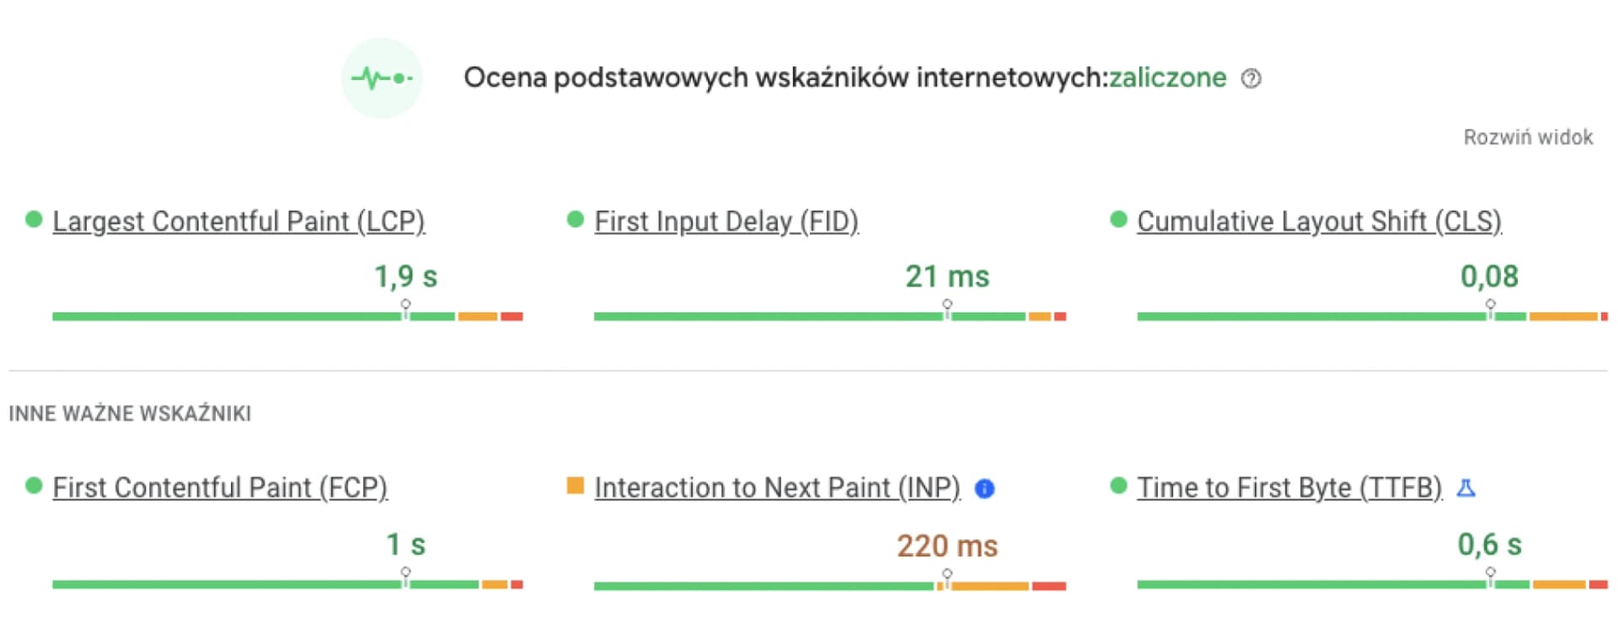Viewport: 1618px width, 623px height.
Task: Click the orange square indicator beside INP
Action: pos(576,486)
